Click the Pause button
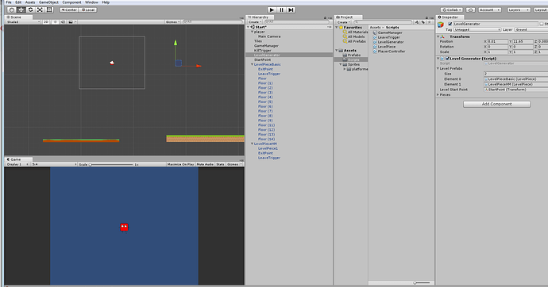 click(x=281, y=10)
